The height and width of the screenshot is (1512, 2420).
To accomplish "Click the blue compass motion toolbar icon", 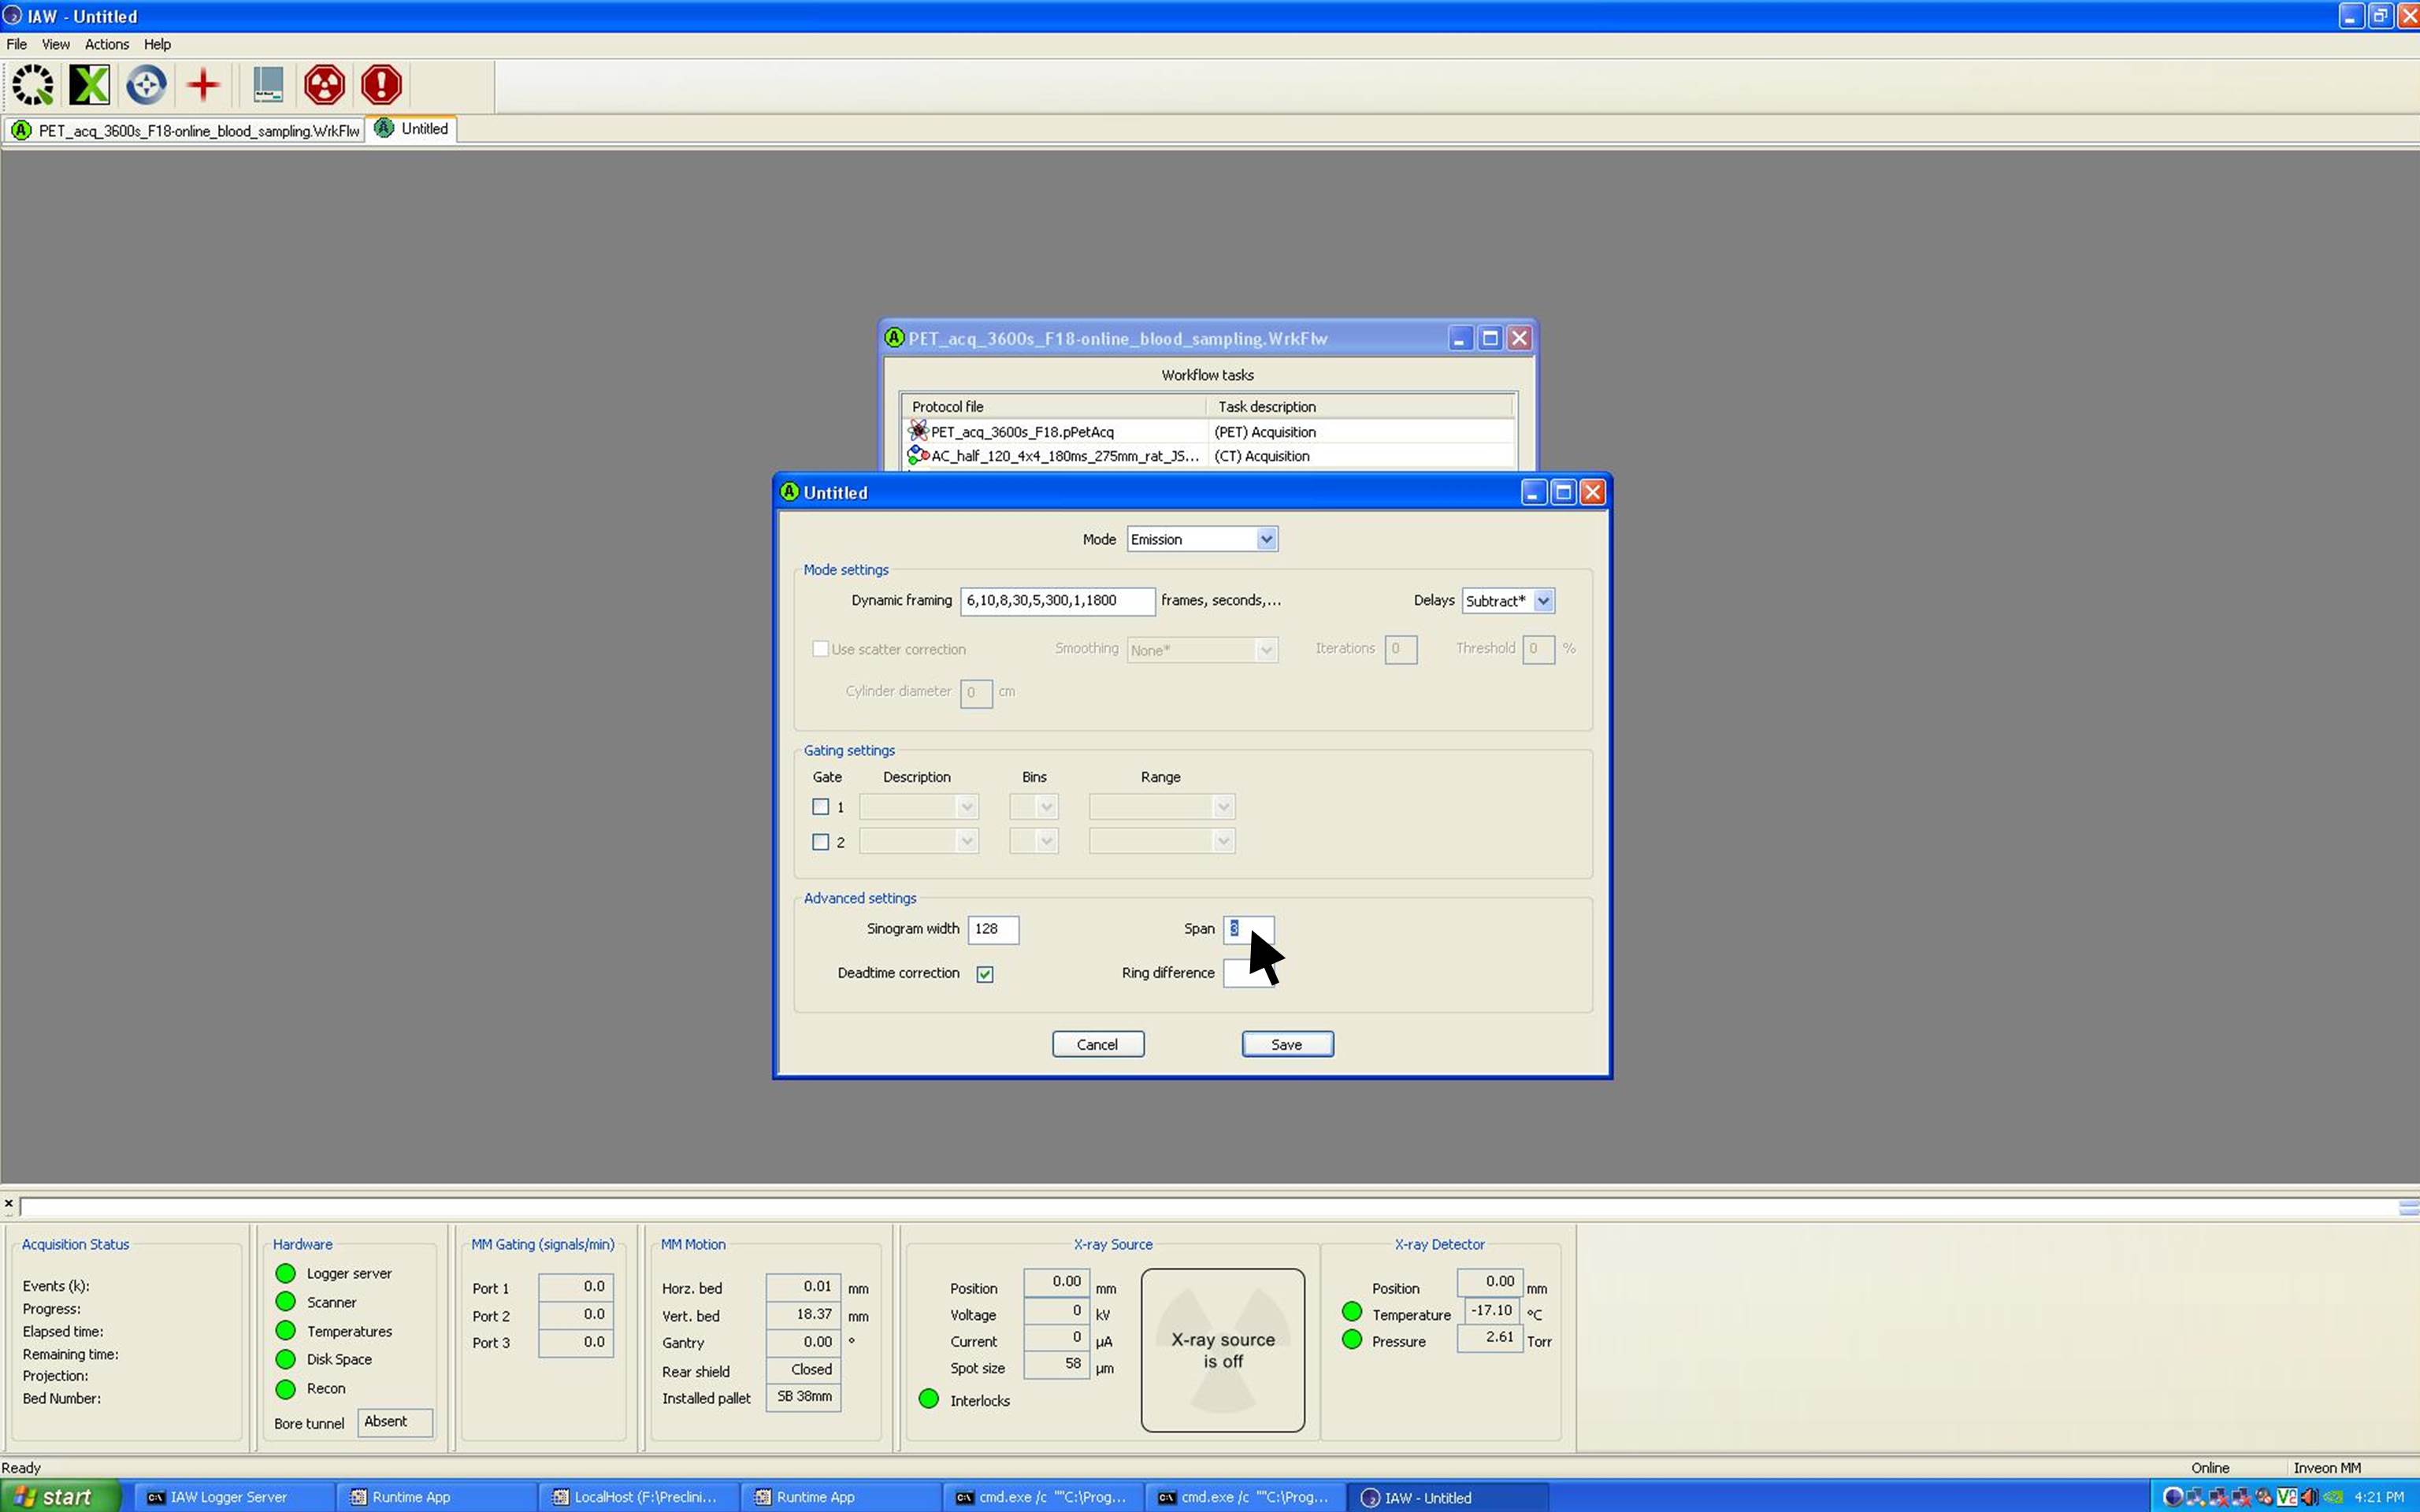I will pyautogui.click(x=146, y=85).
